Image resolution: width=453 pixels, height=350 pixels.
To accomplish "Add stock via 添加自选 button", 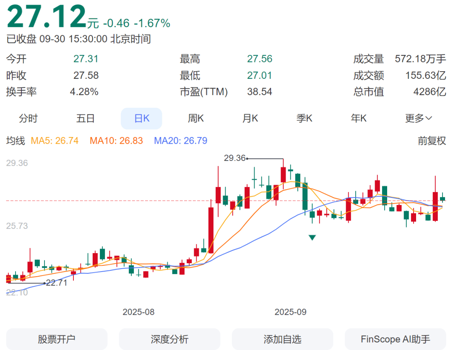I will [282, 339].
